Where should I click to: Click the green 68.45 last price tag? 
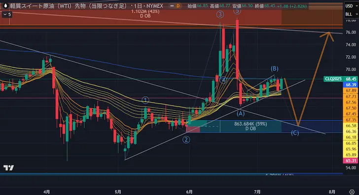point(351,79)
